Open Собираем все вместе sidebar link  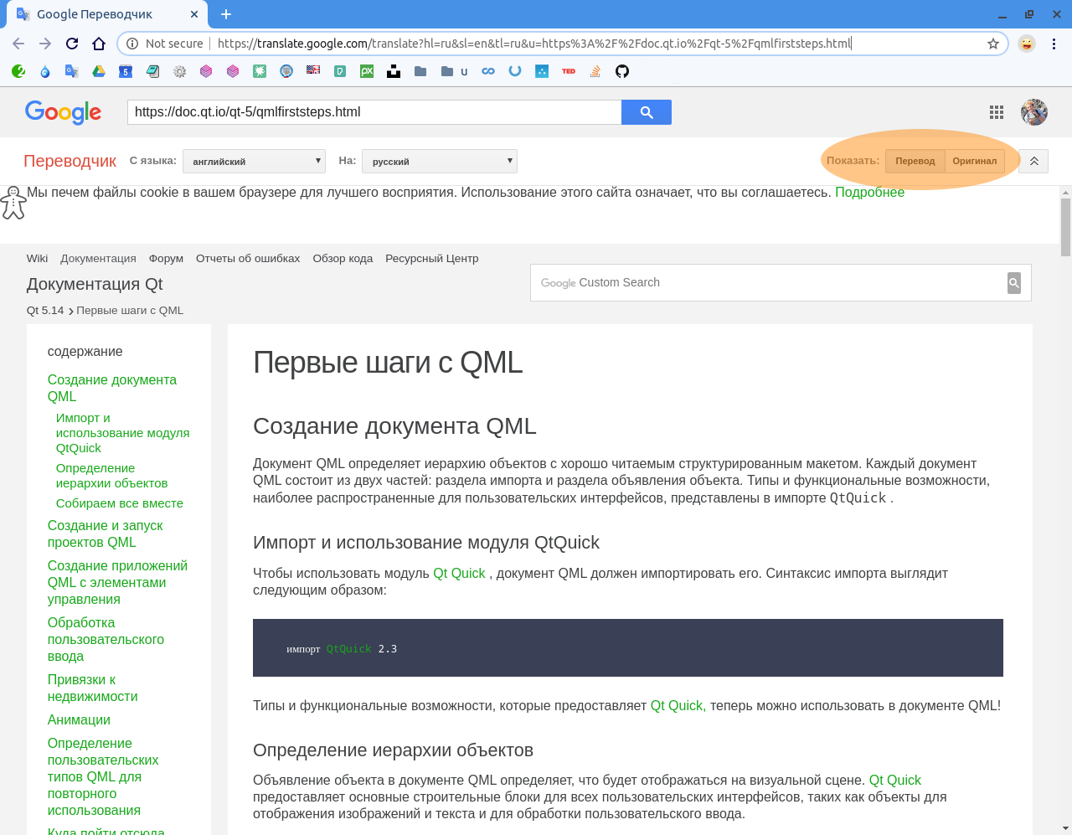coord(119,503)
